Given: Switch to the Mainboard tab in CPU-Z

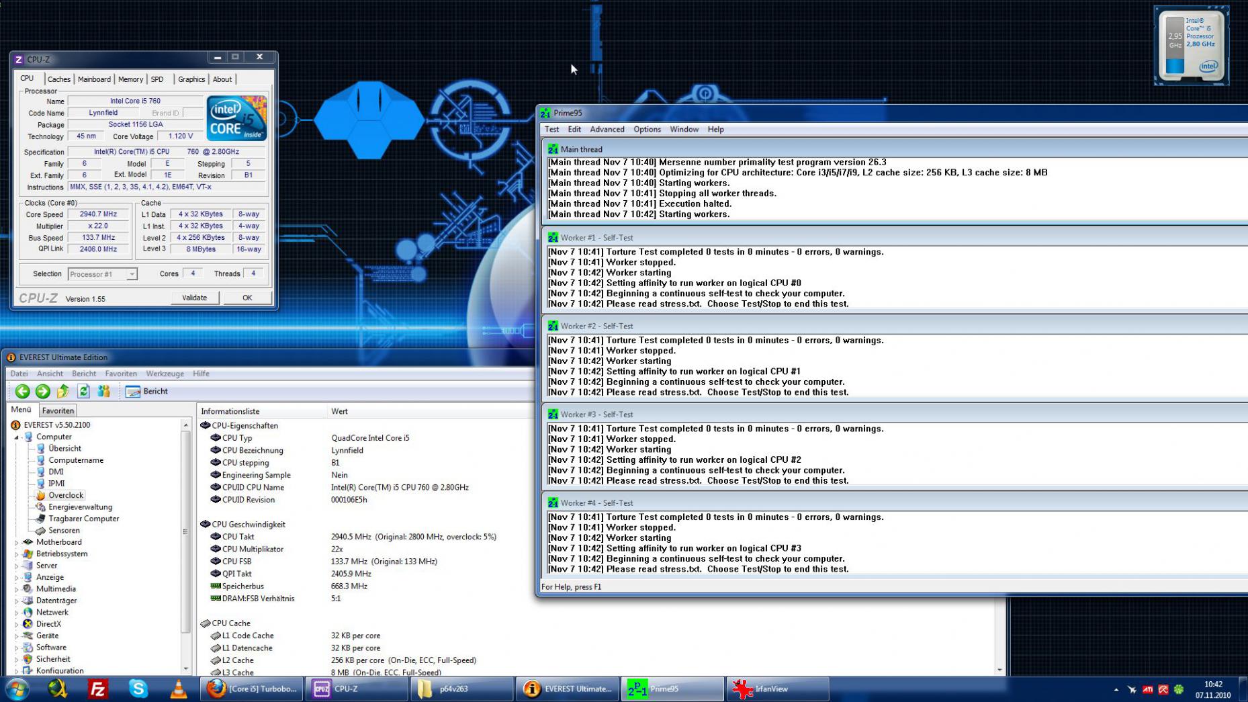Looking at the screenshot, I should 94,79.
